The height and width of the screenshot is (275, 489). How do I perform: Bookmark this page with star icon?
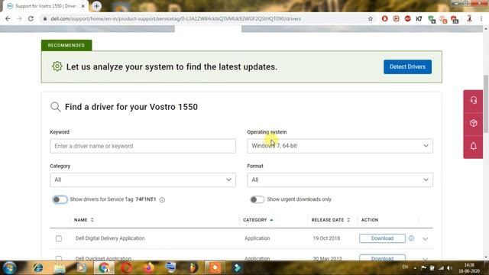[371, 18]
